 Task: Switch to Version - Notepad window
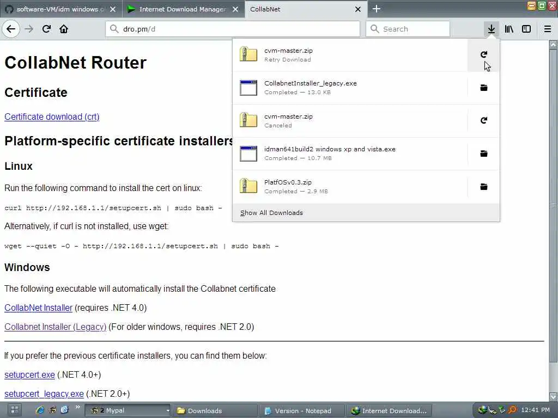click(x=302, y=410)
